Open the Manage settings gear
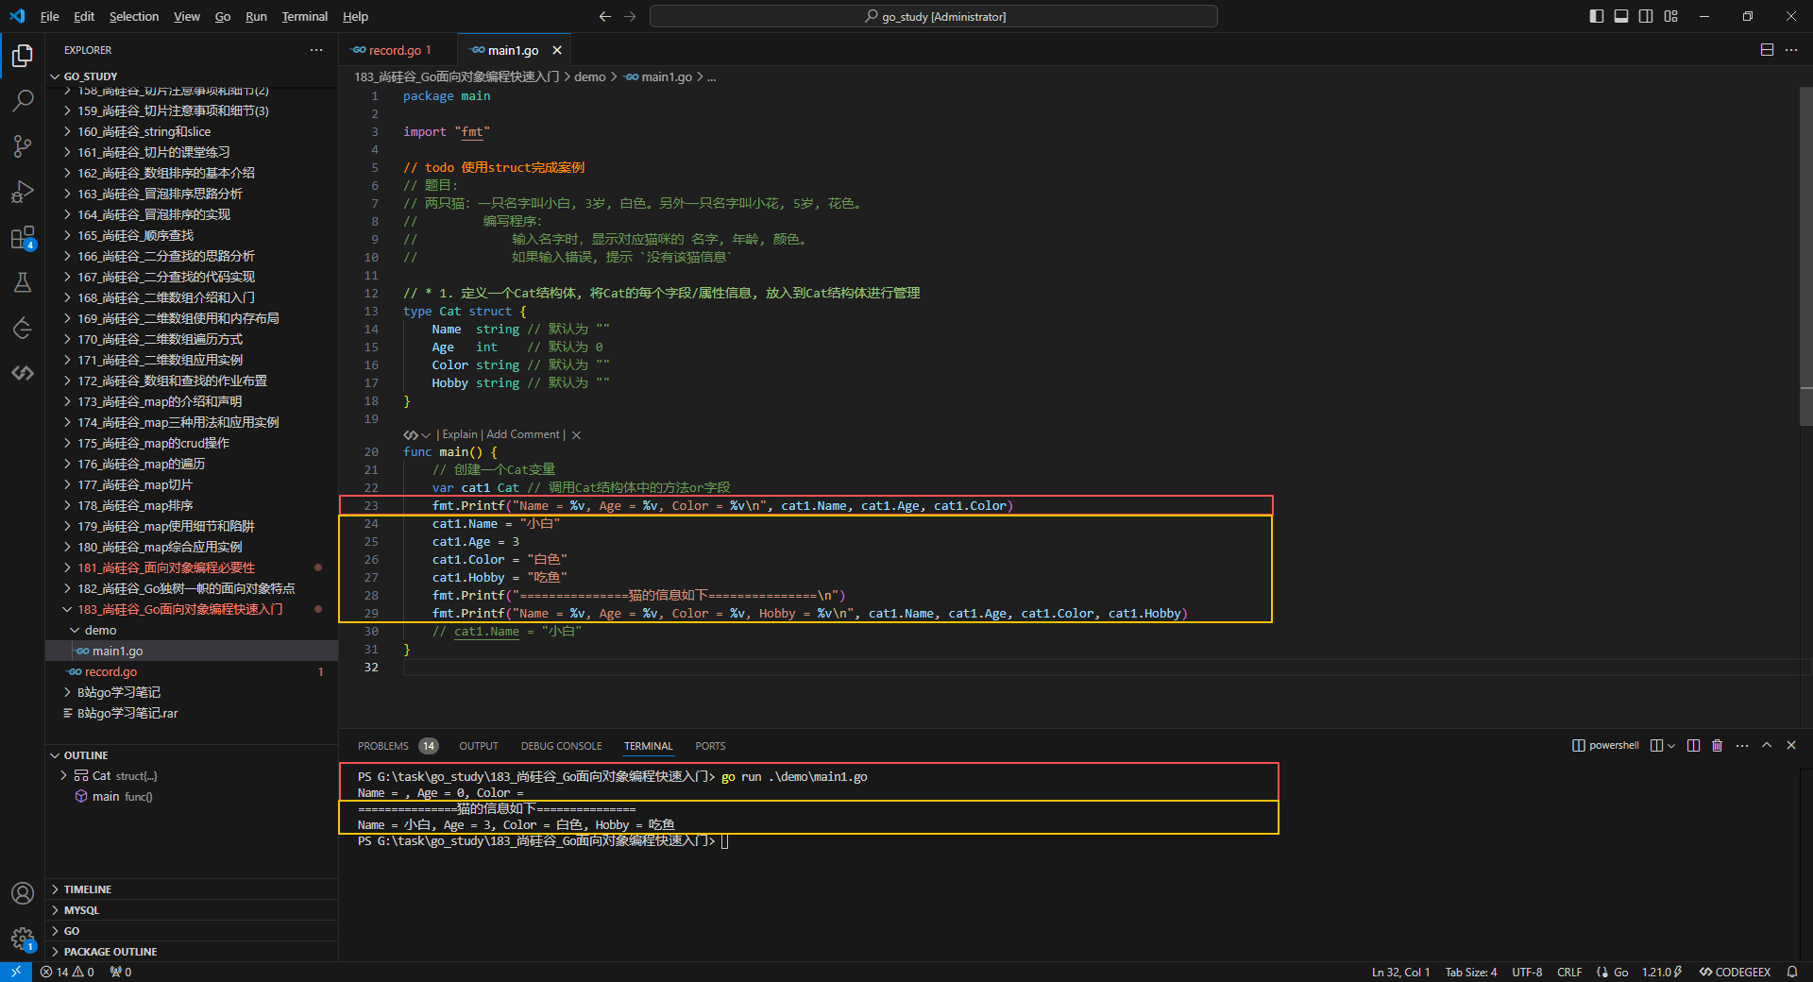Screen dimensions: 1813x982 (x=23, y=939)
